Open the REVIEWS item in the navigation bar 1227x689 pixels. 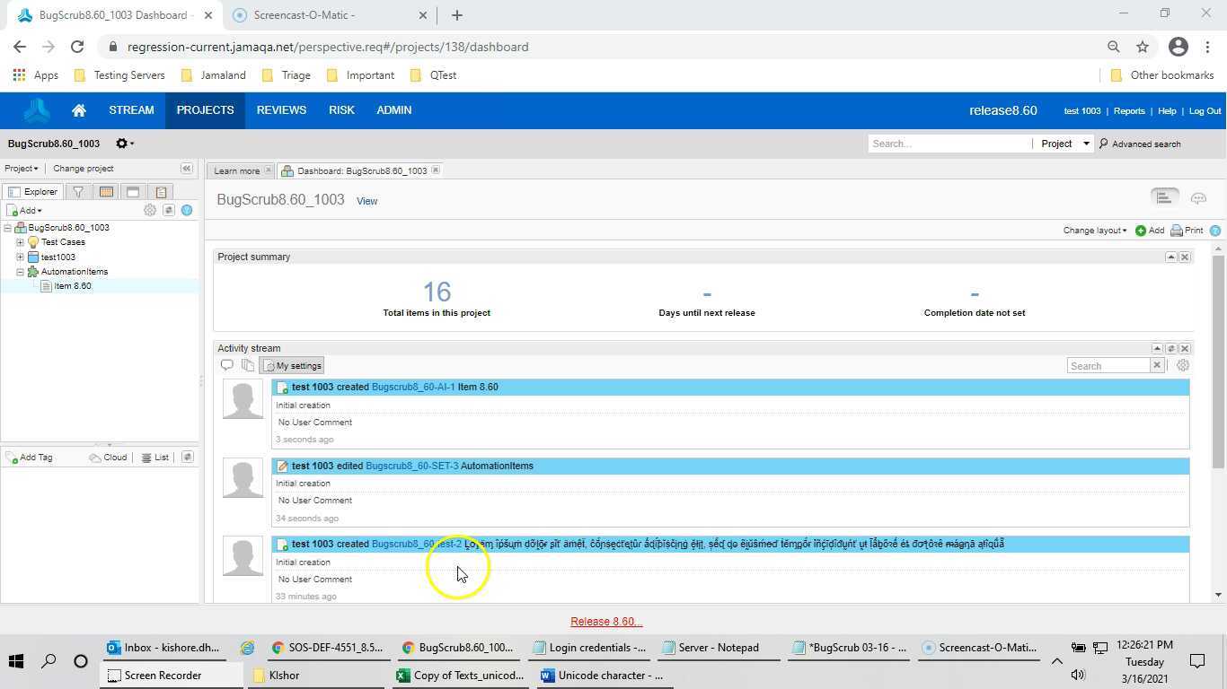pos(281,109)
